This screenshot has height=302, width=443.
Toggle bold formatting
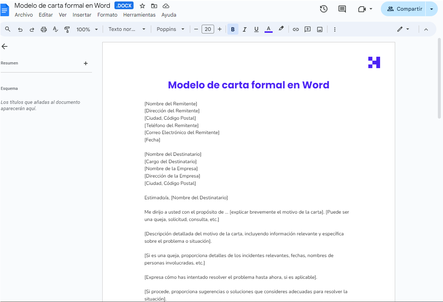coord(233,29)
